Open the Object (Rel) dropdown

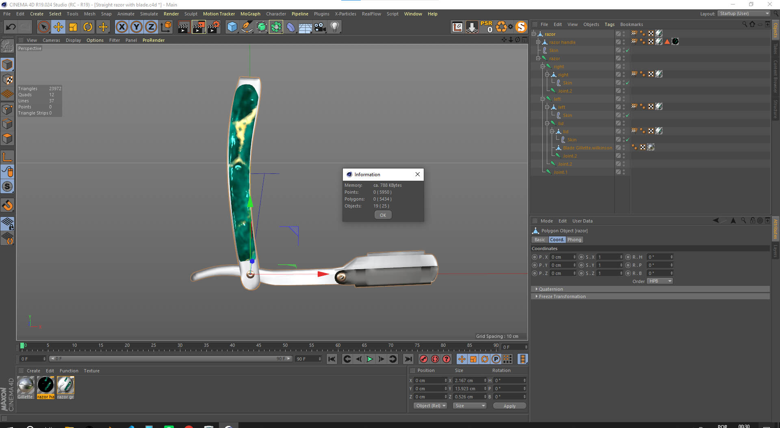click(430, 406)
